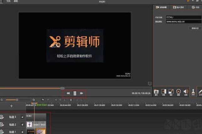Open the 帮助 menu
The image size is (202, 134).
point(16,1)
